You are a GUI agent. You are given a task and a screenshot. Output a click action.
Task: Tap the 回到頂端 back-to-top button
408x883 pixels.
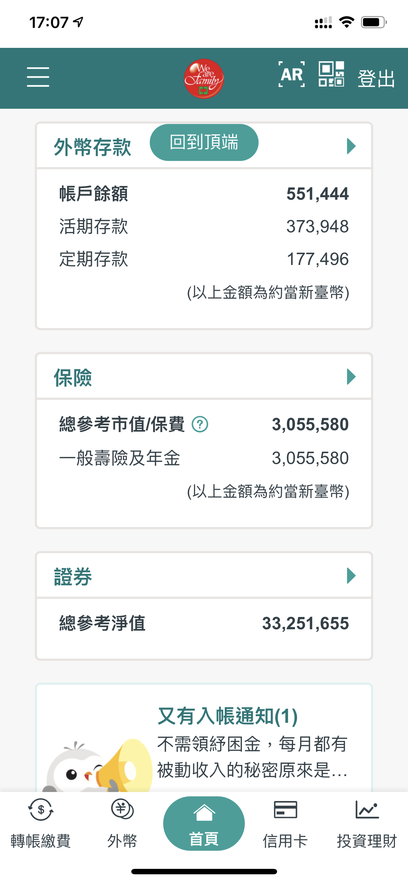click(204, 142)
